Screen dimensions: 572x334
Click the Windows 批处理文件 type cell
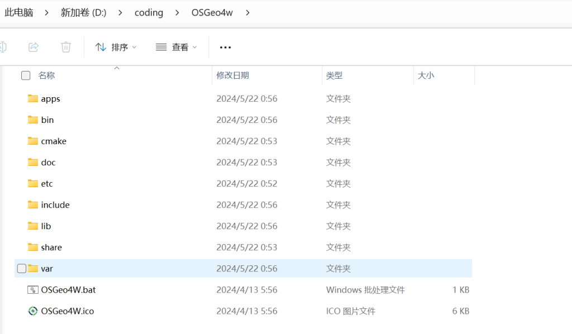coord(365,290)
